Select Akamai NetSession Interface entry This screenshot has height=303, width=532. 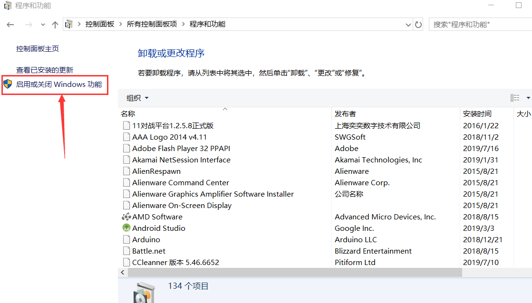click(x=181, y=160)
